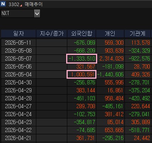Select the 2026-04-27 date cell

[18, 106]
